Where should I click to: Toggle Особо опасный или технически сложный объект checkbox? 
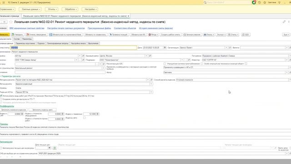coord(246,64)
